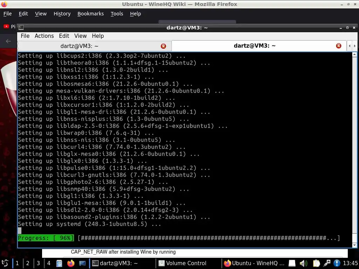The width and height of the screenshot is (359, 269).
Task: Switch to workspace 1 in the panel
Action: [x=17, y=263]
